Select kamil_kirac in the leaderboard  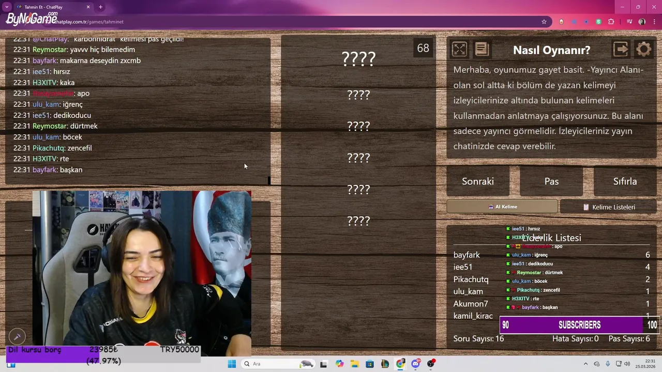[473, 316]
